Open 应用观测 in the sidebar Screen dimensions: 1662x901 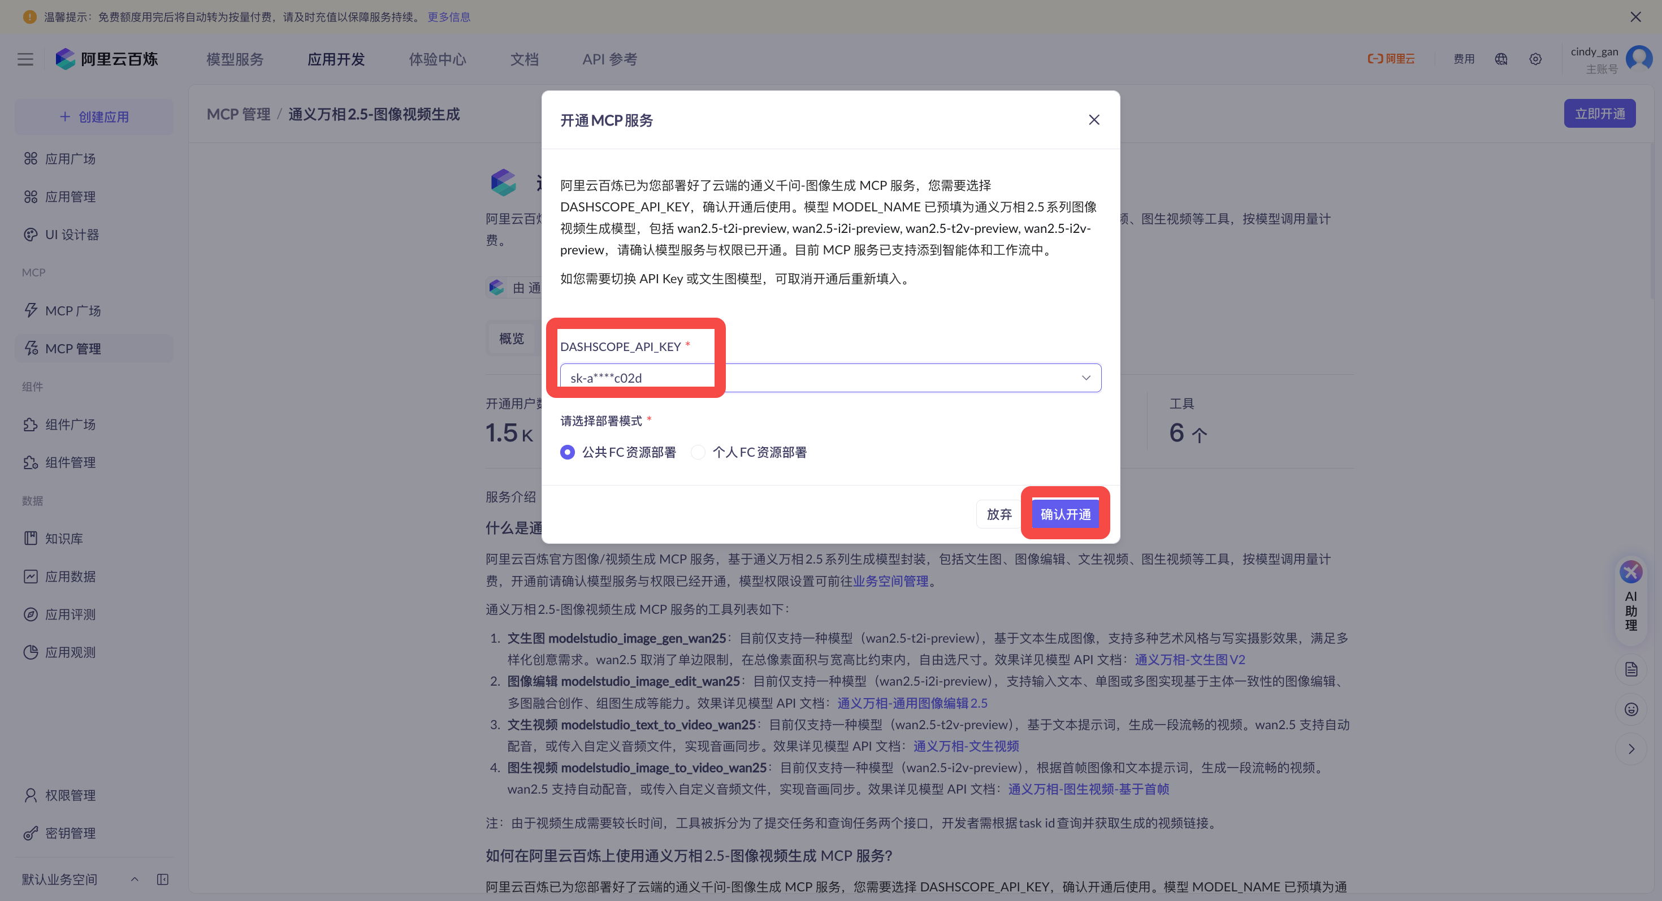[93, 652]
